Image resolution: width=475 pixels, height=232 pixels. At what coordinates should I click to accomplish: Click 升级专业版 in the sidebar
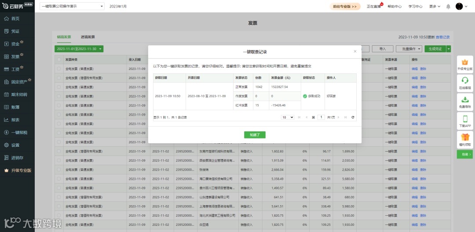(x=21, y=170)
